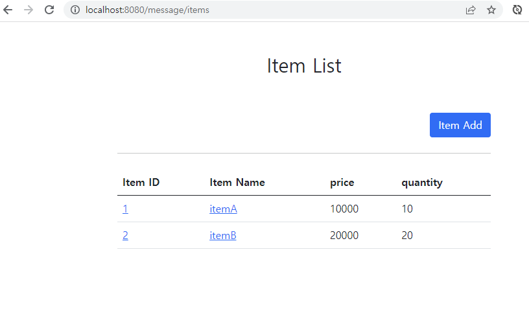Open item with ID 1 link
Viewport: 529px width, 322px height.
point(125,209)
